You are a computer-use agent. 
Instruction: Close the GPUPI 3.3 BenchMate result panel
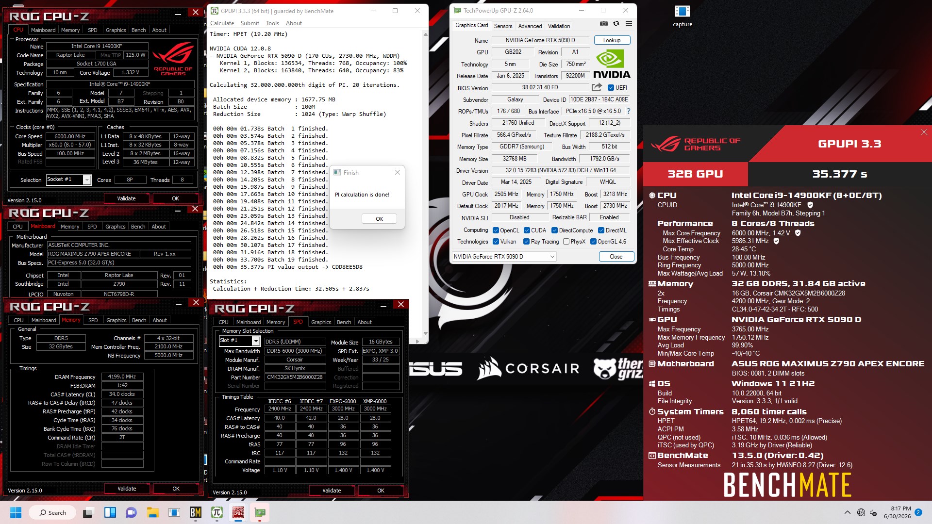[924, 132]
